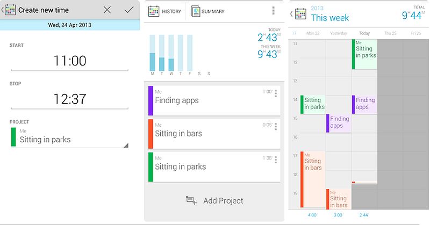
Task: Select the Wed, 24 Apr 2013 date bar
Action: [x=70, y=25]
